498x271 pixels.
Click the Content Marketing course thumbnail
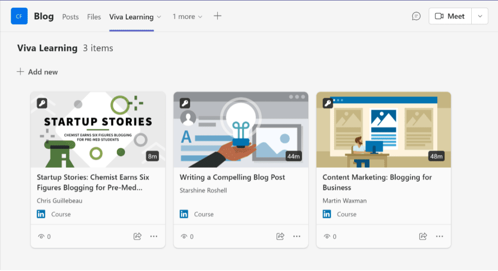coord(384,130)
